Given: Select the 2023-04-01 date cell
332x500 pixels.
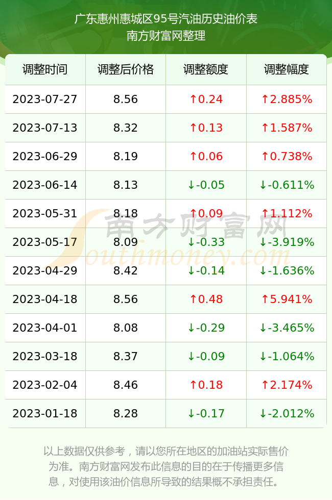Looking at the screenshot, I should [45, 328].
